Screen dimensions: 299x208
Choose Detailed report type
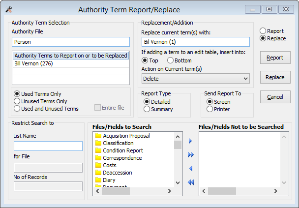pos(147,102)
